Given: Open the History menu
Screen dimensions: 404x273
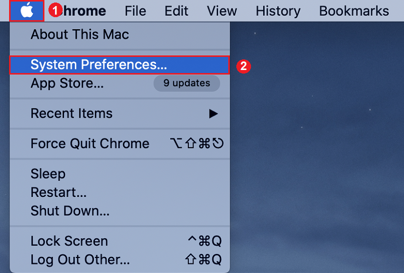Looking at the screenshot, I should (x=278, y=11).
